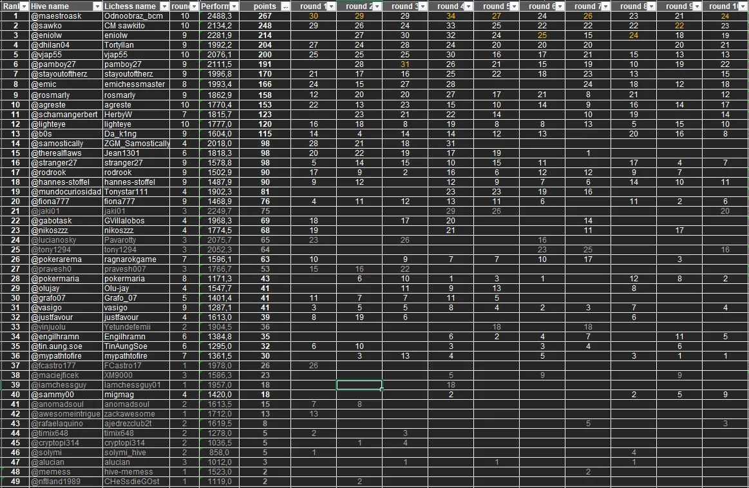Click the Yetundefemii Lichess name cell

click(x=137, y=327)
